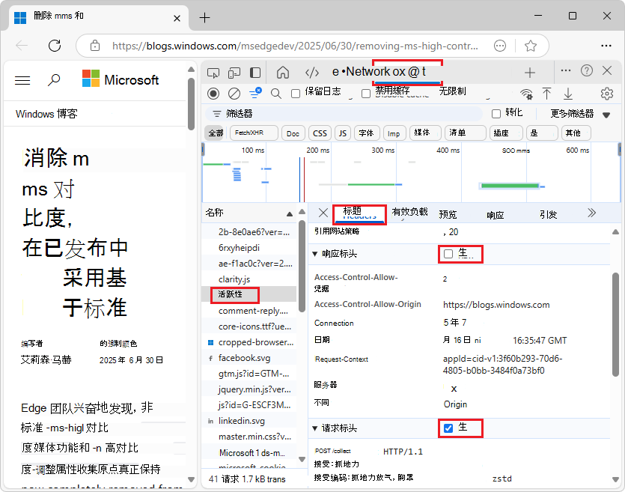This screenshot has height=492, width=625.
Task: Open the 预览 tab
Action: 448,214
